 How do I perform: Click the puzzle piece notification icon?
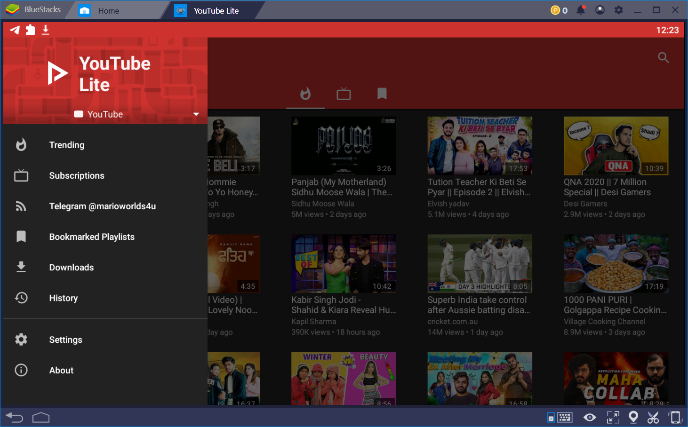point(30,30)
